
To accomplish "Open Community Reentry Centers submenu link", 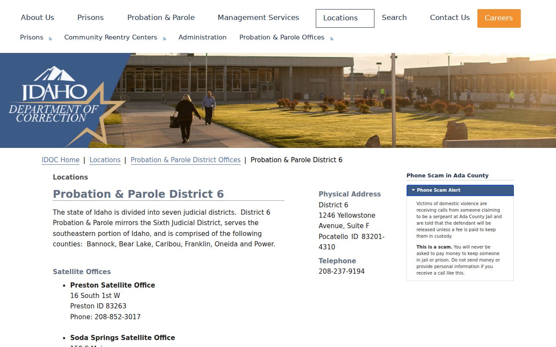I will 111,37.
